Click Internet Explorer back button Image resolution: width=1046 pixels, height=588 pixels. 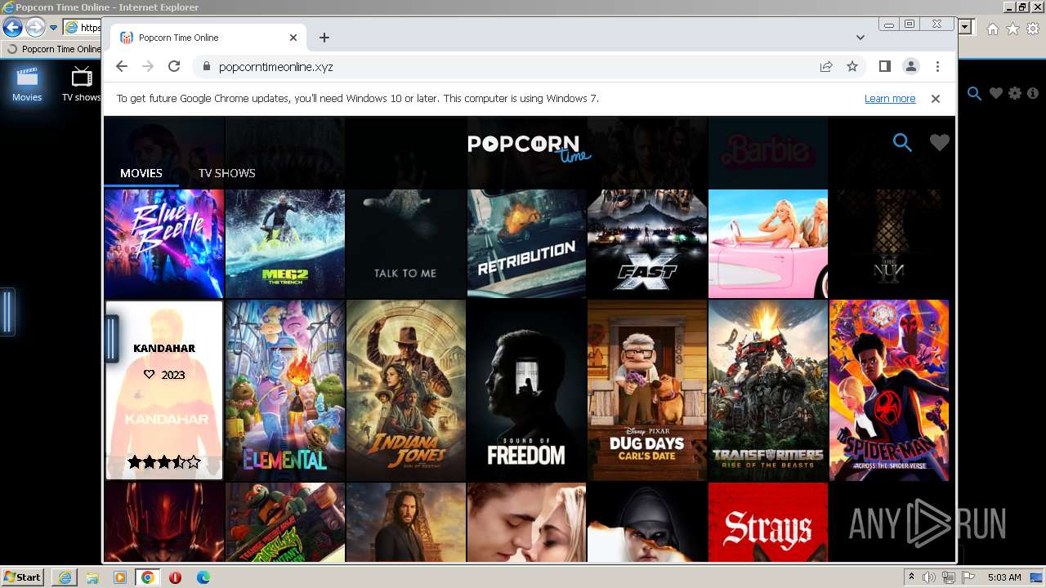pos(12,27)
